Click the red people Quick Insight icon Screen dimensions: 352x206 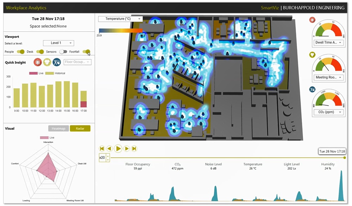[38, 62]
